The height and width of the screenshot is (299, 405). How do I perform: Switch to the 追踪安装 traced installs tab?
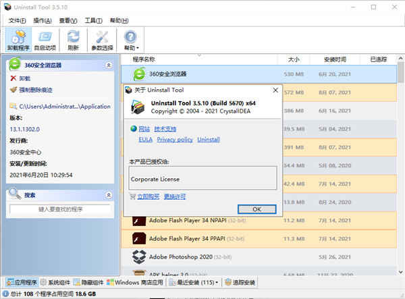(240, 283)
